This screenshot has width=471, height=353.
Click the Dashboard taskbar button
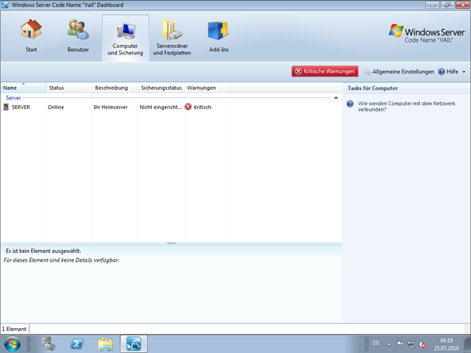[134, 343]
